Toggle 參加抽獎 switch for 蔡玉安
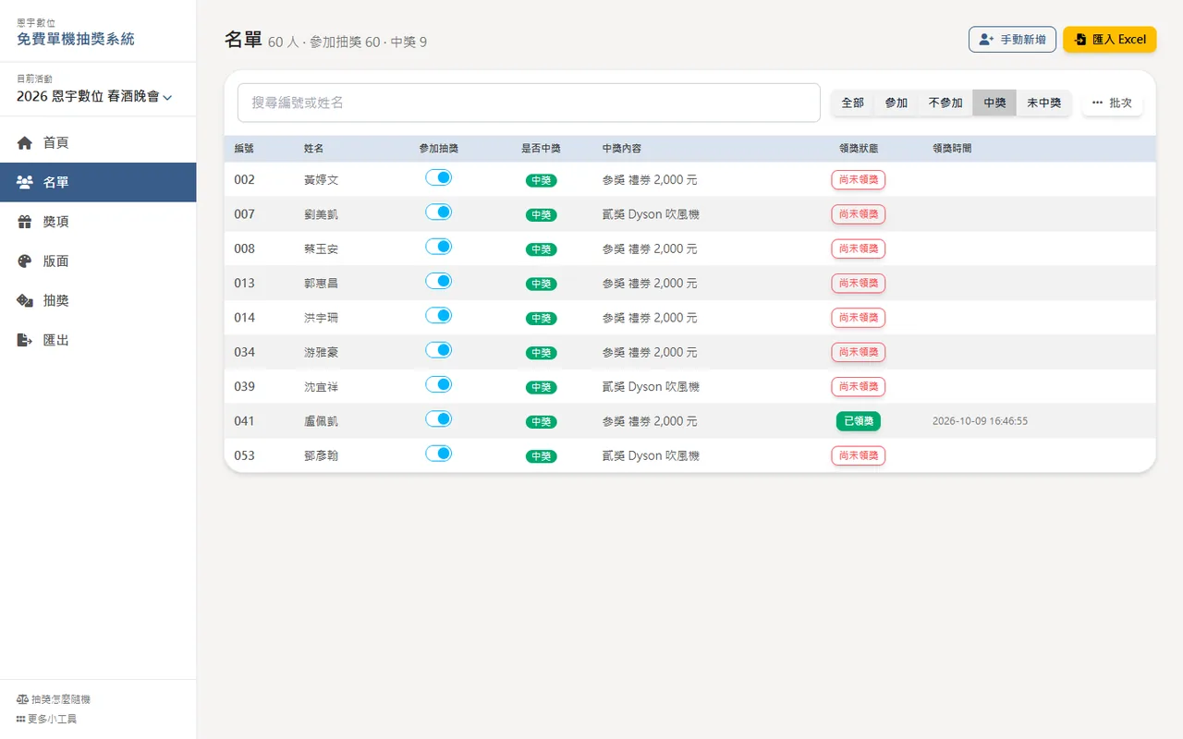The width and height of the screenshot is (1183, 739). tap(438, 247)
